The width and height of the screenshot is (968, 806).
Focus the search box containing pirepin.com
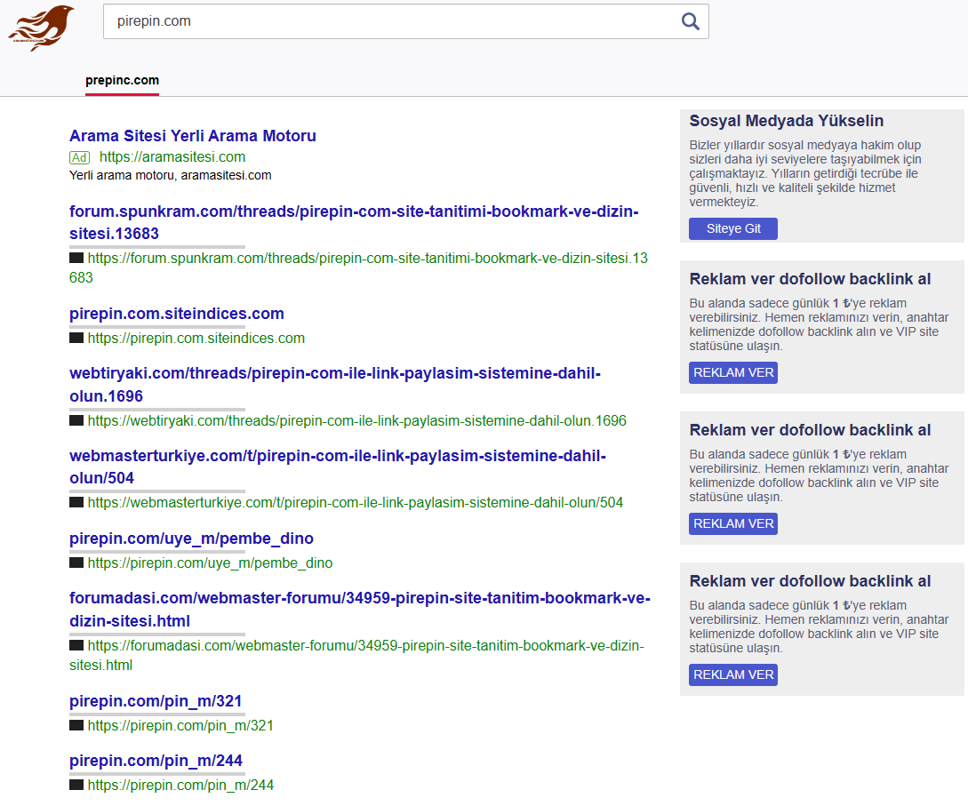(x=405, y=21)
